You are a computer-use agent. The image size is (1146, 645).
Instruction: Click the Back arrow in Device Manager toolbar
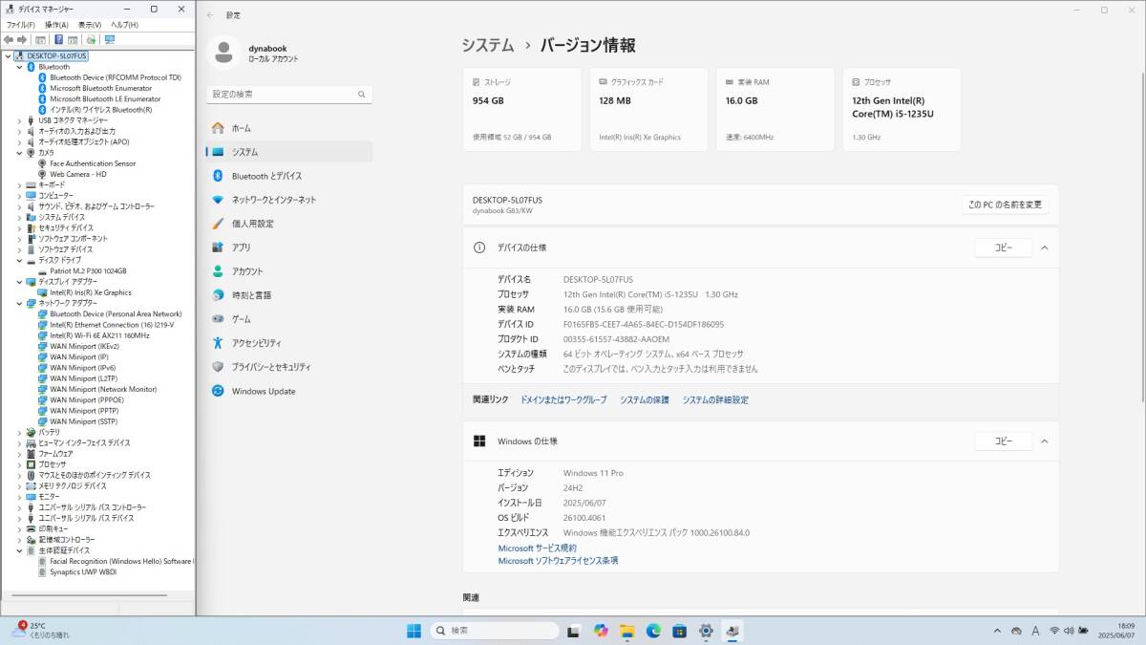pos(9,40)
